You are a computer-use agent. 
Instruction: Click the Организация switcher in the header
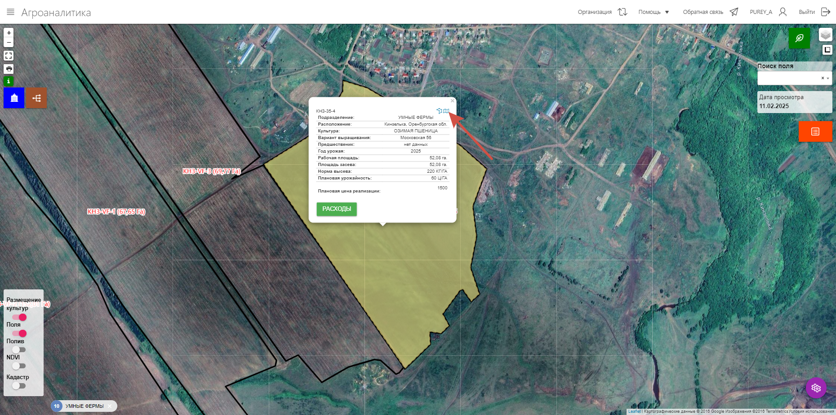click(x=602, y=12)
